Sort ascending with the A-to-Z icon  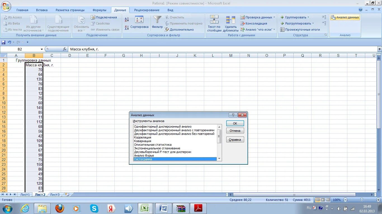click(127, 20)
